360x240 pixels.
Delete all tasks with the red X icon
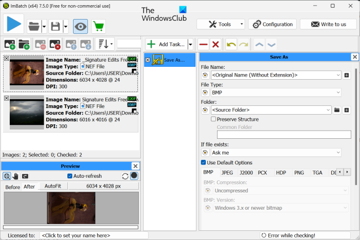click(215, 44)
